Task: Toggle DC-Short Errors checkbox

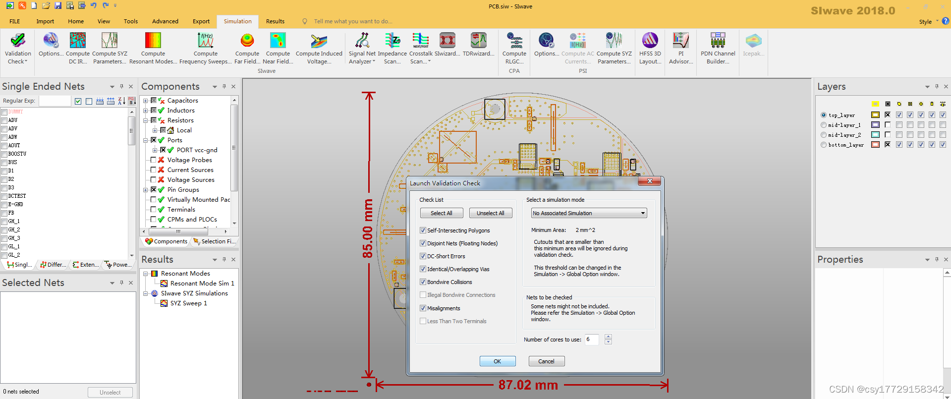Action: point(423,256)
